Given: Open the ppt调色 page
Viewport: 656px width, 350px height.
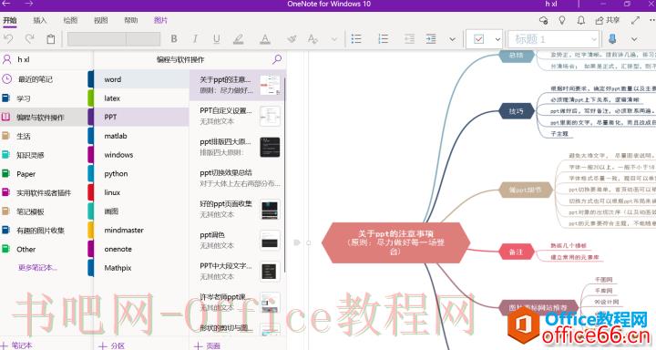Looking at the screenshot, I should [x=237, y=240].
